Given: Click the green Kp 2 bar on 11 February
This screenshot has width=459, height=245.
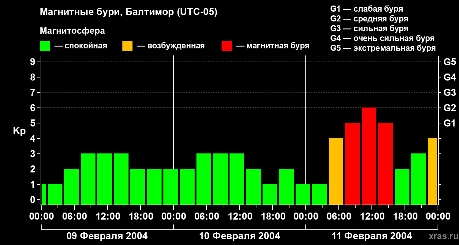Looking at the screenshot, I should 402,187.
